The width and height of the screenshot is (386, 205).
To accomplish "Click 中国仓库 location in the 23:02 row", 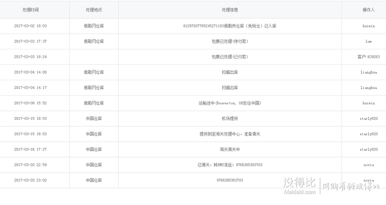I will [x=94, y=180].
